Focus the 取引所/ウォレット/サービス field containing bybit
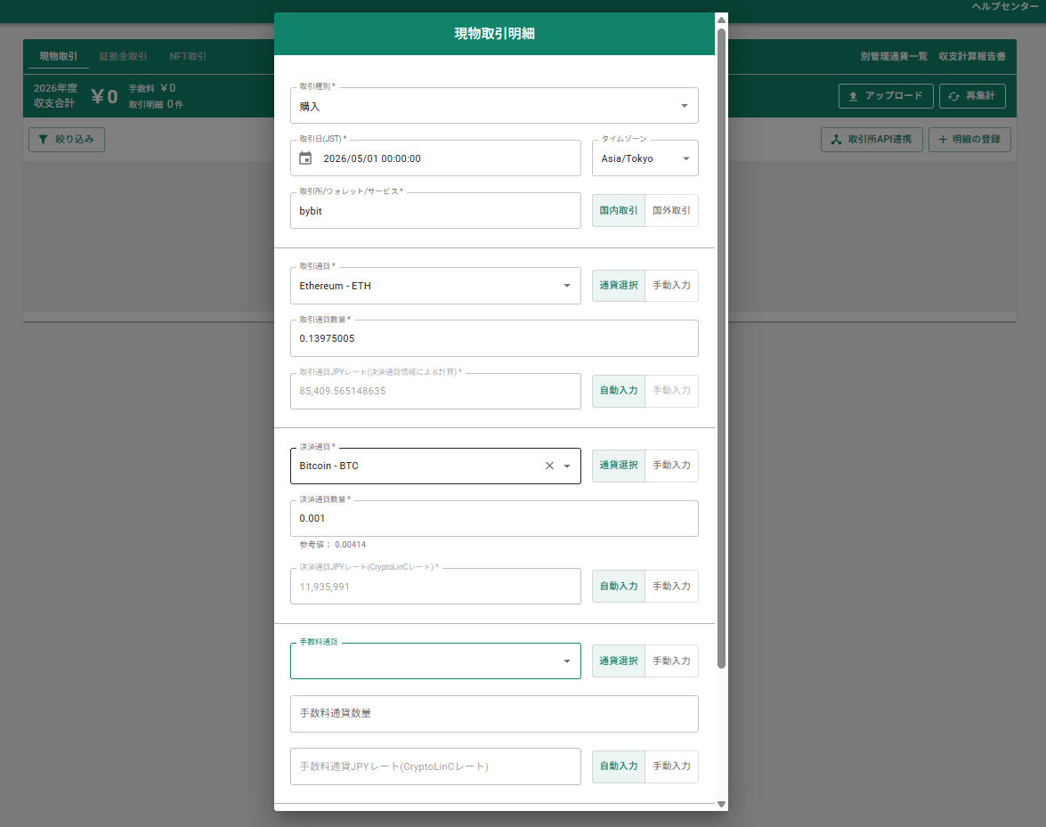Viewport: 1046px width, 827px height. 435,211
